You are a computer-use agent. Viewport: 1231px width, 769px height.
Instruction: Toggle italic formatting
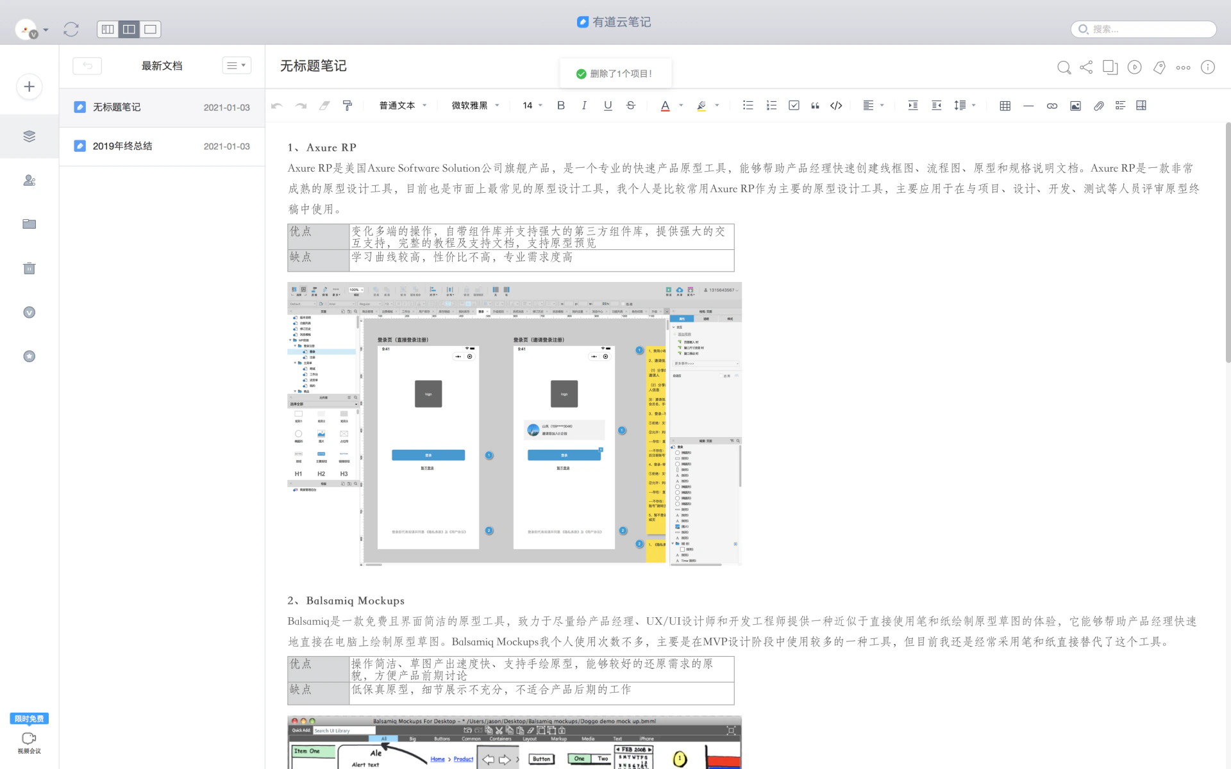click(x=584, y=106)
